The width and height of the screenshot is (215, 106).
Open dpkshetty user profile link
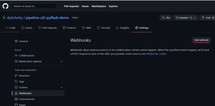[x=15, y=18]
